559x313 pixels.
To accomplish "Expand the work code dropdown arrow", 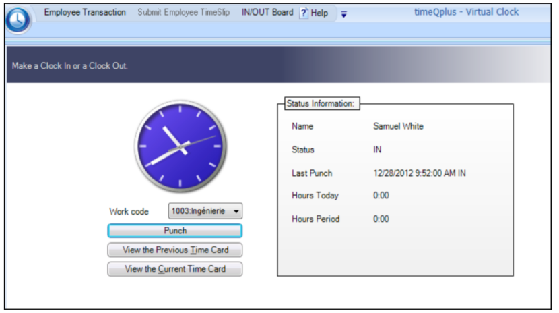I will tap(236, 211).
